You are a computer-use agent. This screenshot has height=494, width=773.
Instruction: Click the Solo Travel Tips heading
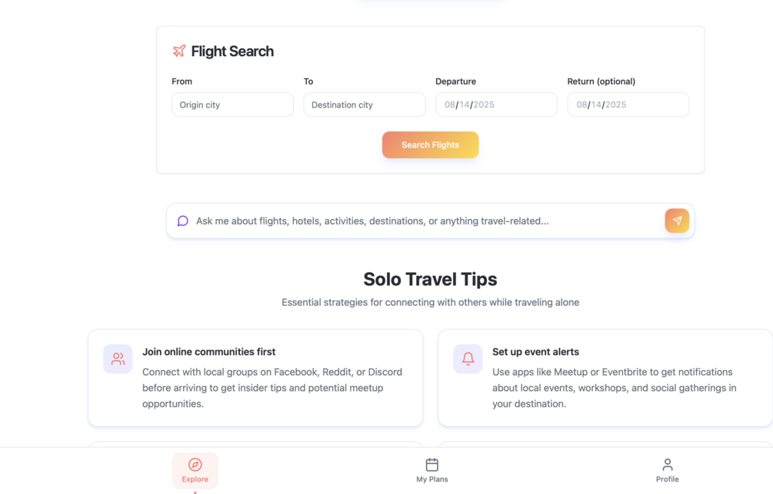click(430, 279)
